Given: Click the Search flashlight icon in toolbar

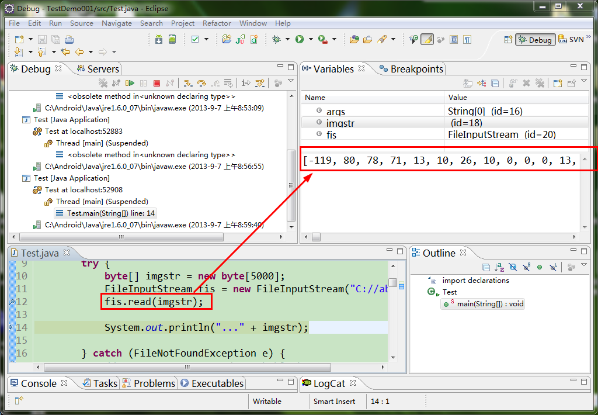Looking at the screenshot, I should pyautogui.click(x=382, y=39).
